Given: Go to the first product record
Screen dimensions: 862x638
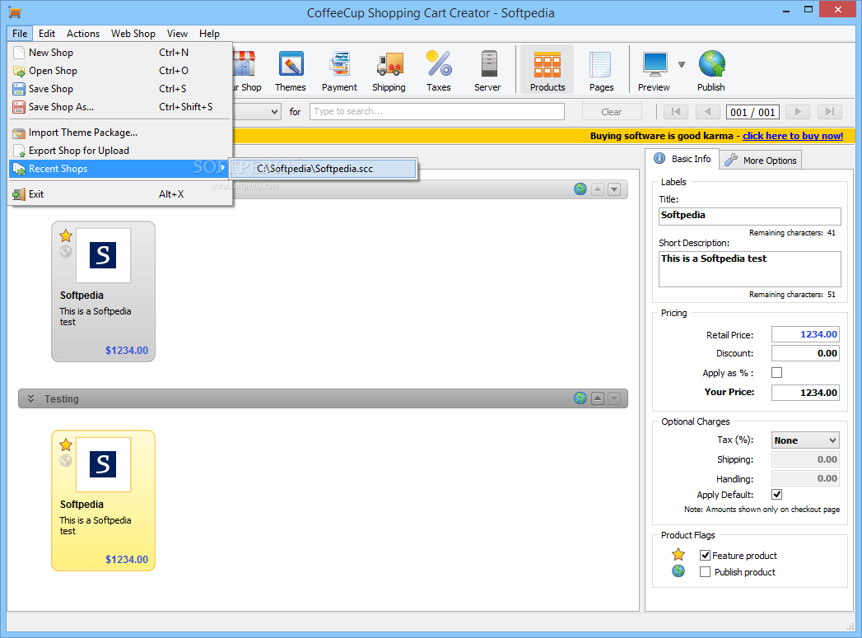Looking at the screenshot, I should tap(676, 112).
